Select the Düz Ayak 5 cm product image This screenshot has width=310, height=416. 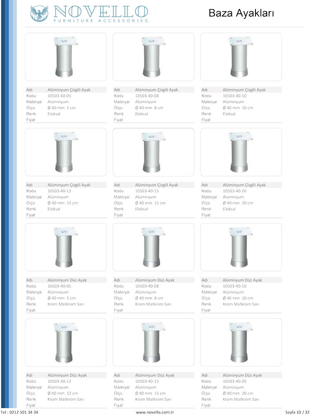[66, 248]
